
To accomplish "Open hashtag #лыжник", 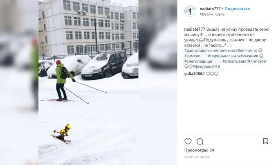I will [249, 56].
